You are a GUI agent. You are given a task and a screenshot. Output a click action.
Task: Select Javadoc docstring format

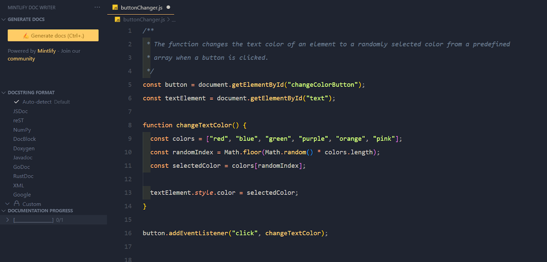[22, 158]
